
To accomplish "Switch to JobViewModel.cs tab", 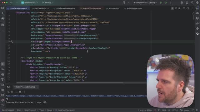I will [x=40, y=8].
